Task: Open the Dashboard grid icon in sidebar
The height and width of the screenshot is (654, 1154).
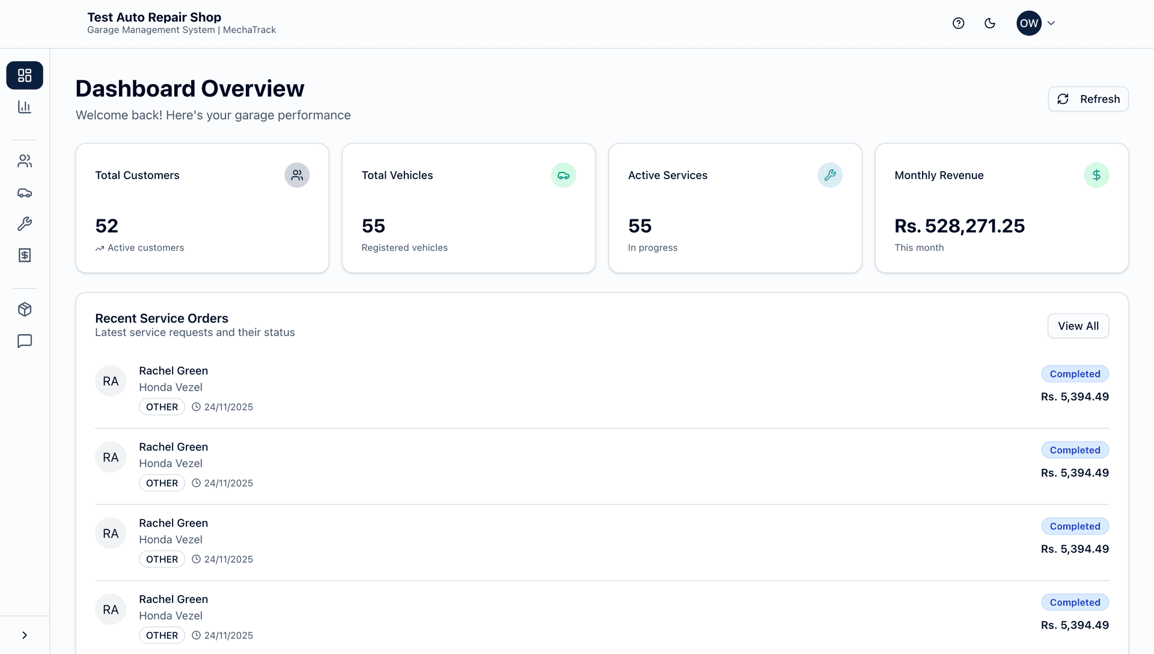Action: pos(24,75)
